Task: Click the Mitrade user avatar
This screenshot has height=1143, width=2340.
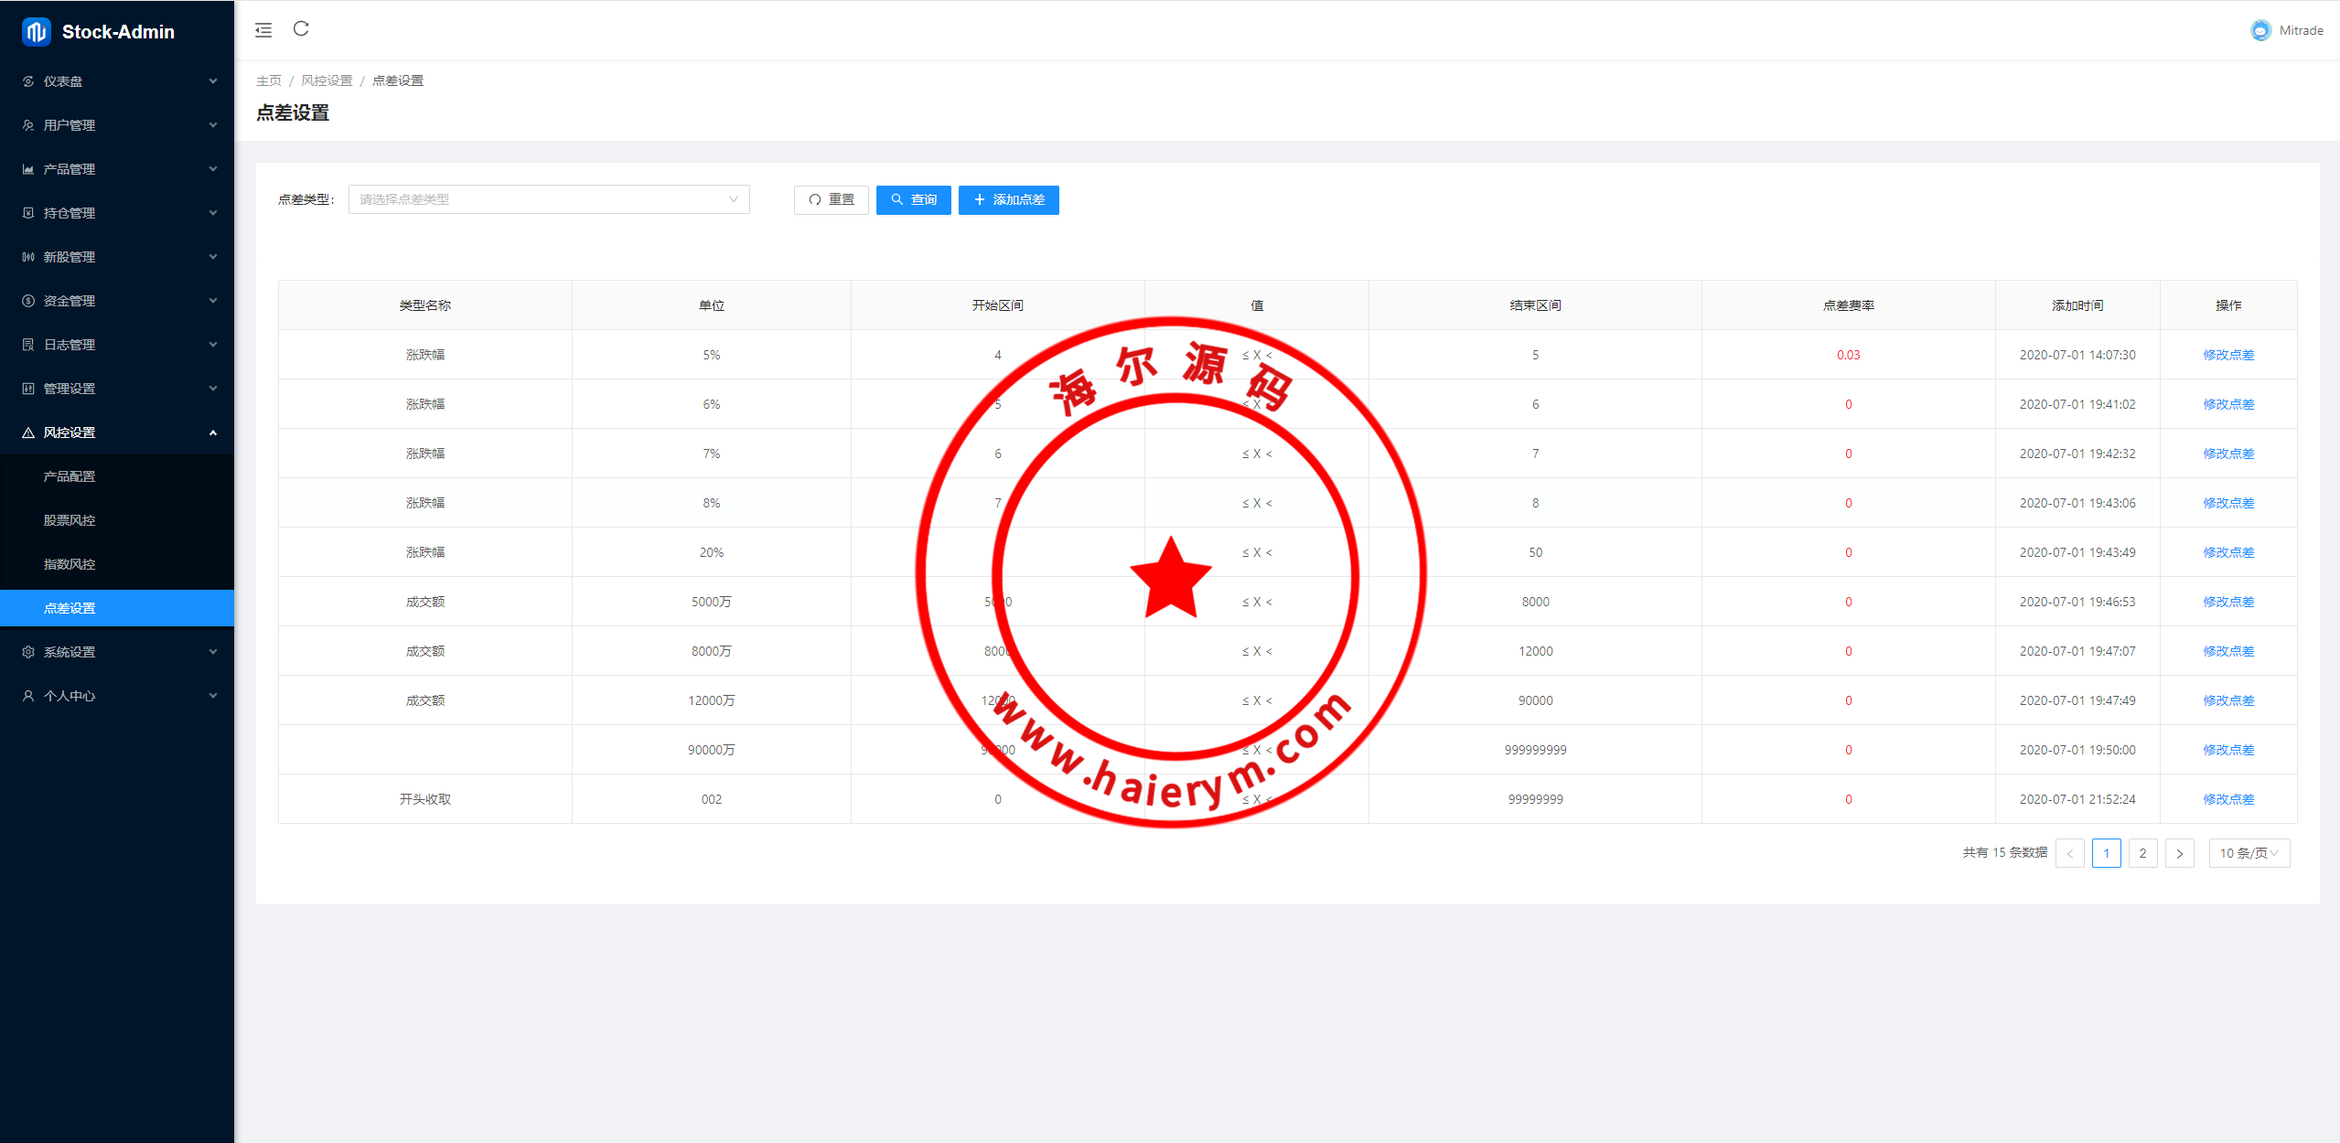Action: (2260, 30)
